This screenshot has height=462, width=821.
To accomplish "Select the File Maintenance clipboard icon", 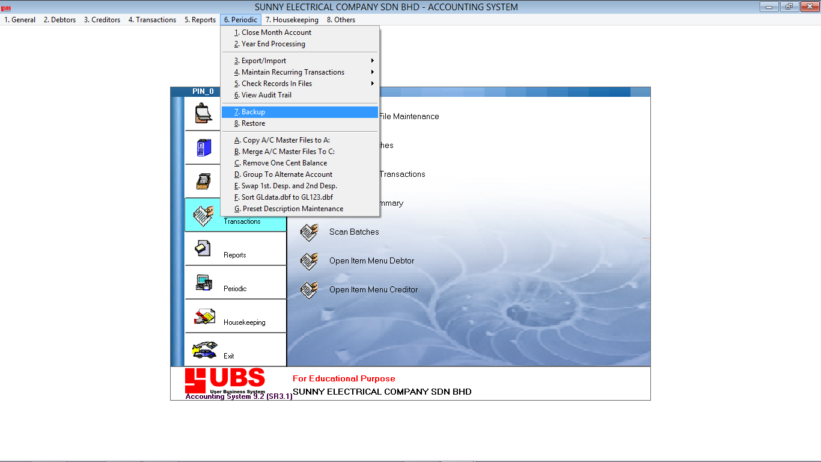I will [203, 113].
